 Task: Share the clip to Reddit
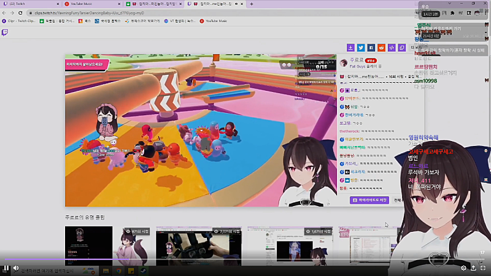click(x=381, y=47)
